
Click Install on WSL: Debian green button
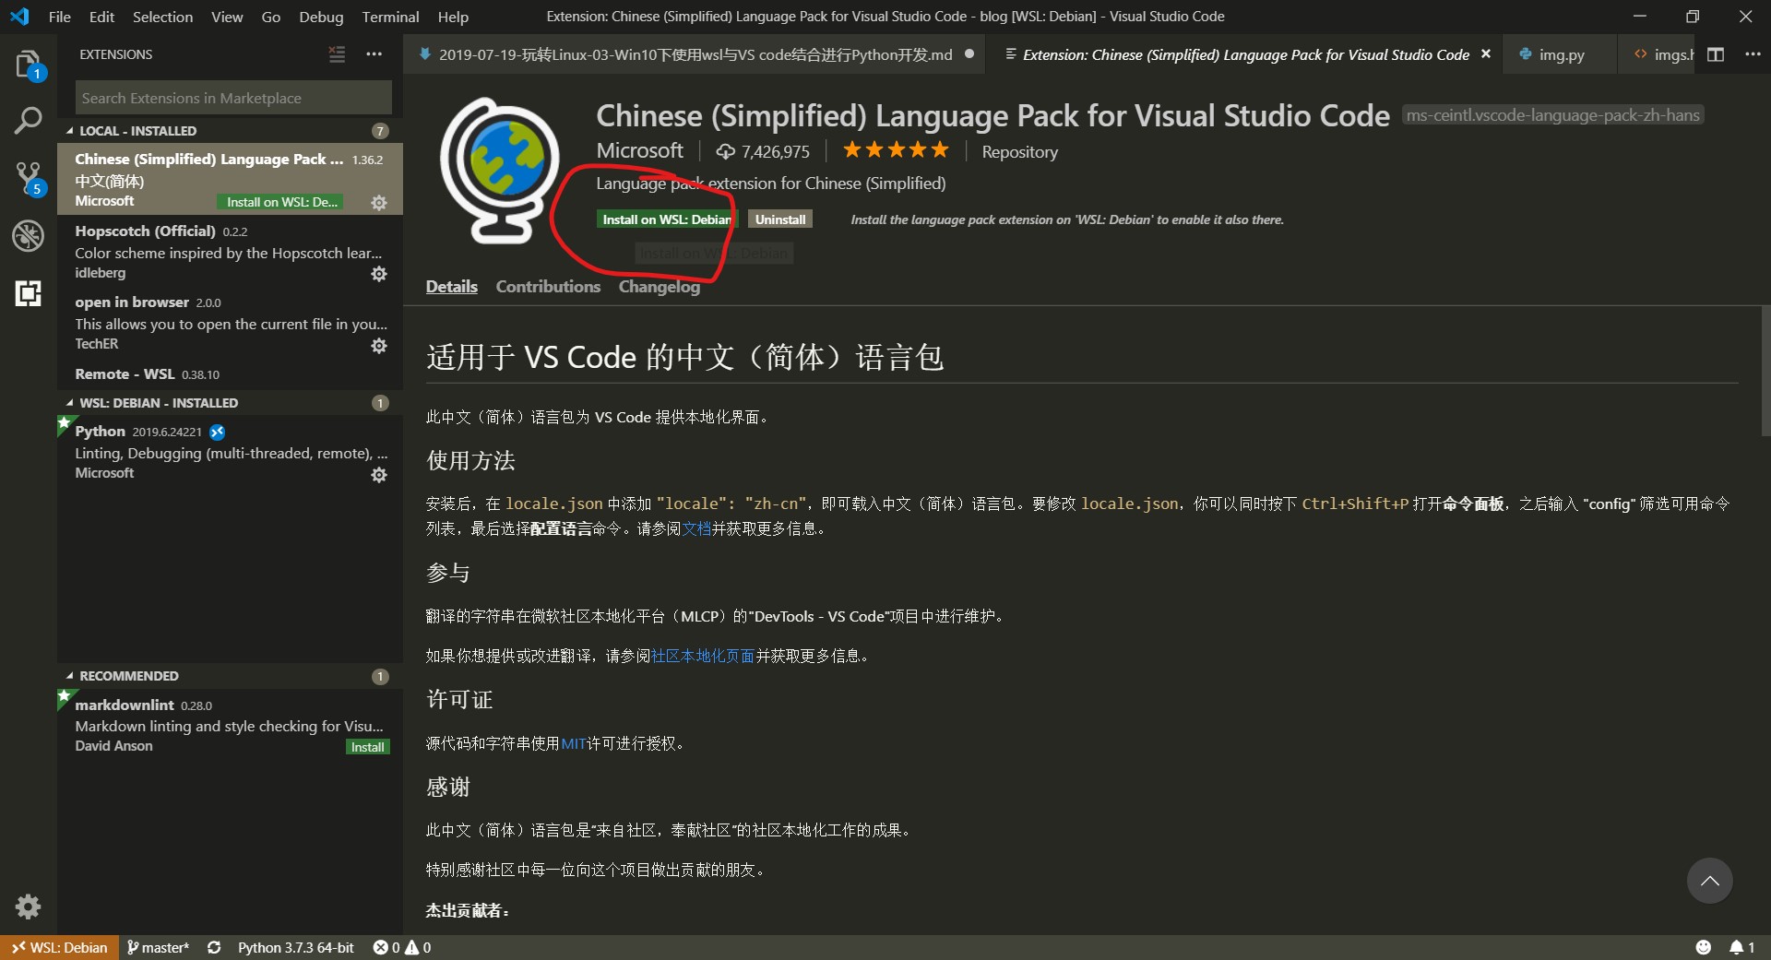click(x=667, y=219)
